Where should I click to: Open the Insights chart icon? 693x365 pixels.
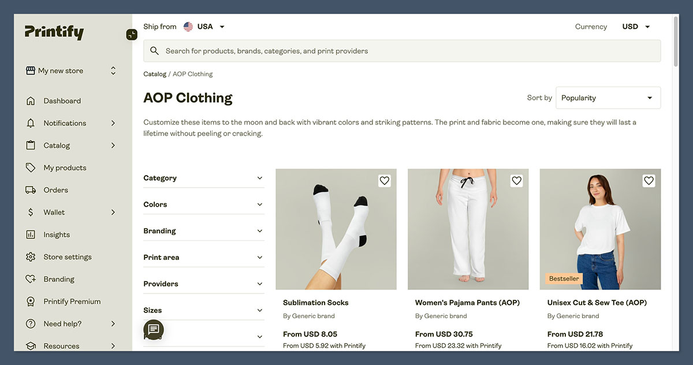click(30, 234)
